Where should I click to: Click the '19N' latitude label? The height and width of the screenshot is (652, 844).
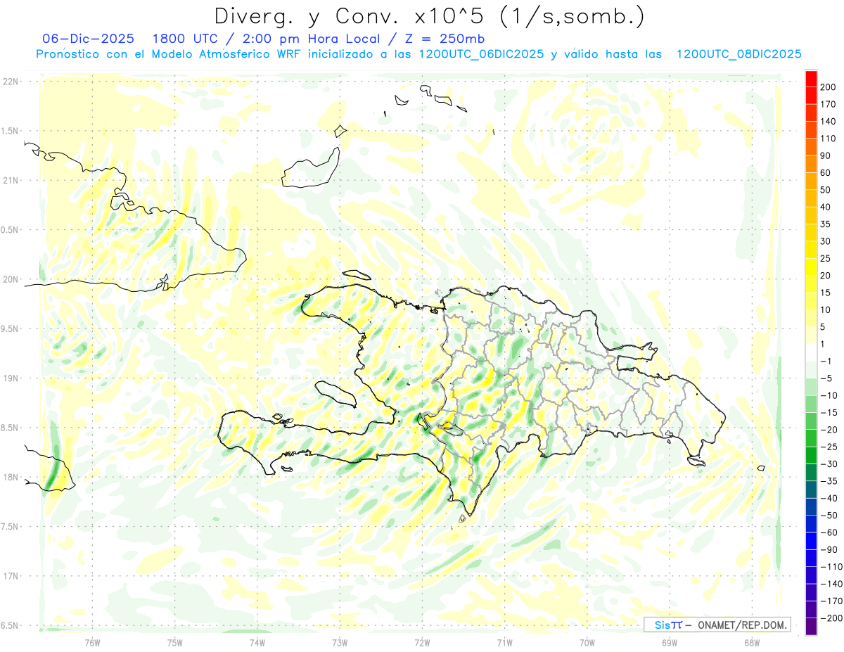(11, 378)
